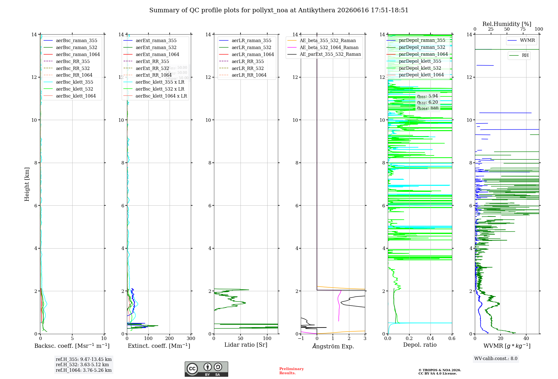Select legend entry parDepol_raman_532
Screen dimensions: 558x379
416,47
